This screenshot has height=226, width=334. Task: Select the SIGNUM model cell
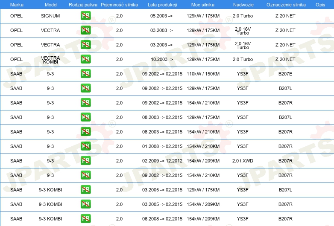tap(50, 16)
